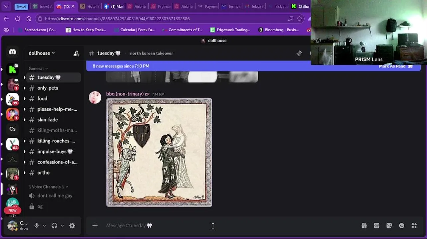
Task: Open the kiling-moths-ma channel
Action: click(52, 130)
